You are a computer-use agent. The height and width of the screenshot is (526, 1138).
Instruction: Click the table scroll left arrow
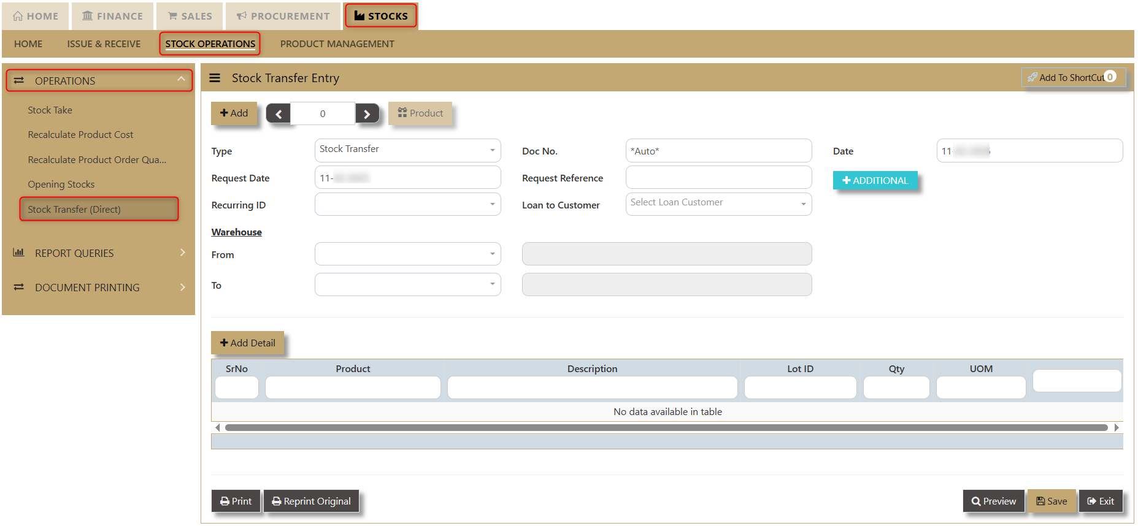point(218,427)
